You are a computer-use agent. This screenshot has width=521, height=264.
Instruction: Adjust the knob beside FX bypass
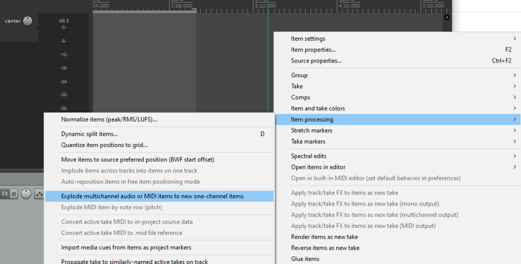point(26,194)
